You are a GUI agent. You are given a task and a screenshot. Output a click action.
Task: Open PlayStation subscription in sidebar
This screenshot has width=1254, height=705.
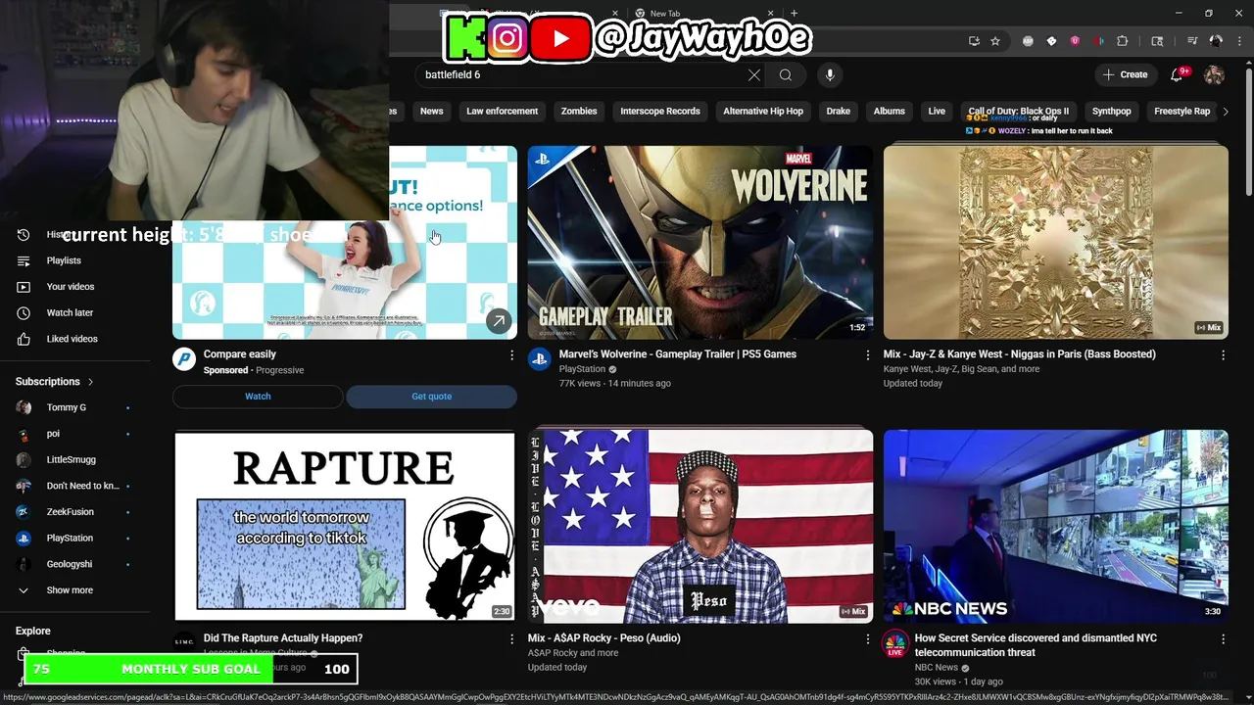pyautogui.click(x=75, y=539)
